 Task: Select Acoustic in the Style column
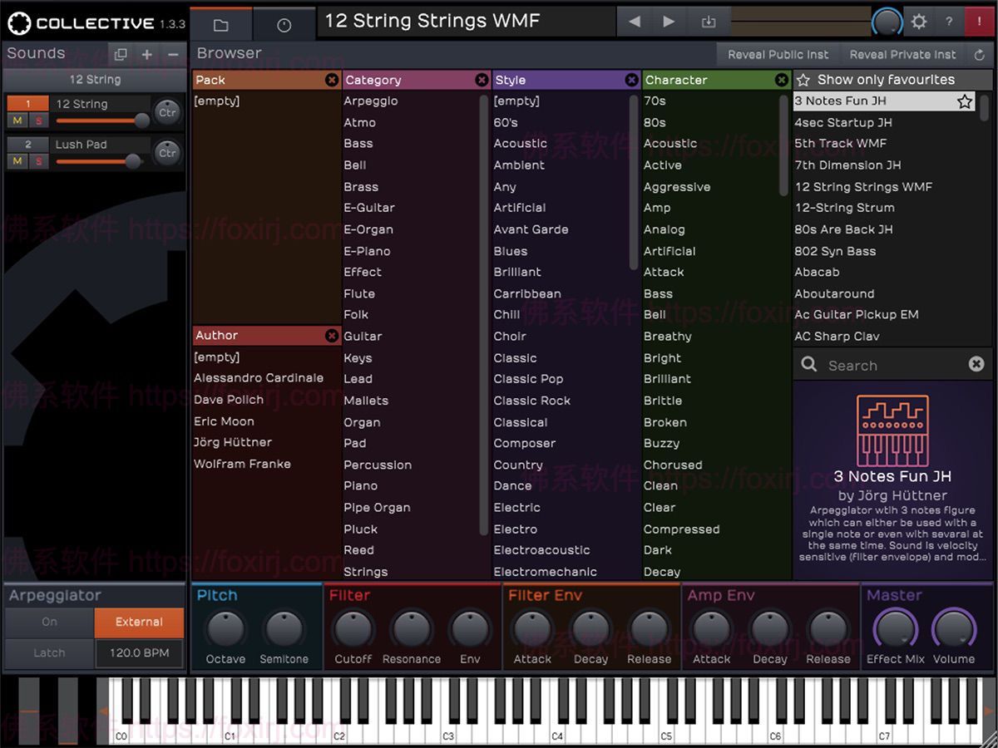[x=520, y=143]
